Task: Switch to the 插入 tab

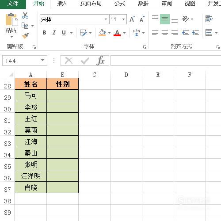Action: (x=62, y=4)
